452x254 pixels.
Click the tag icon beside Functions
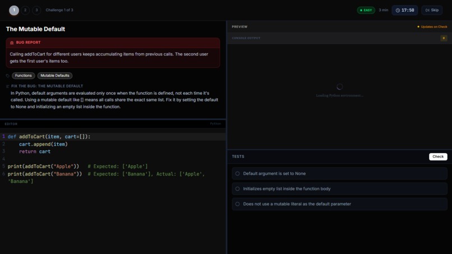tap(8, 76)
